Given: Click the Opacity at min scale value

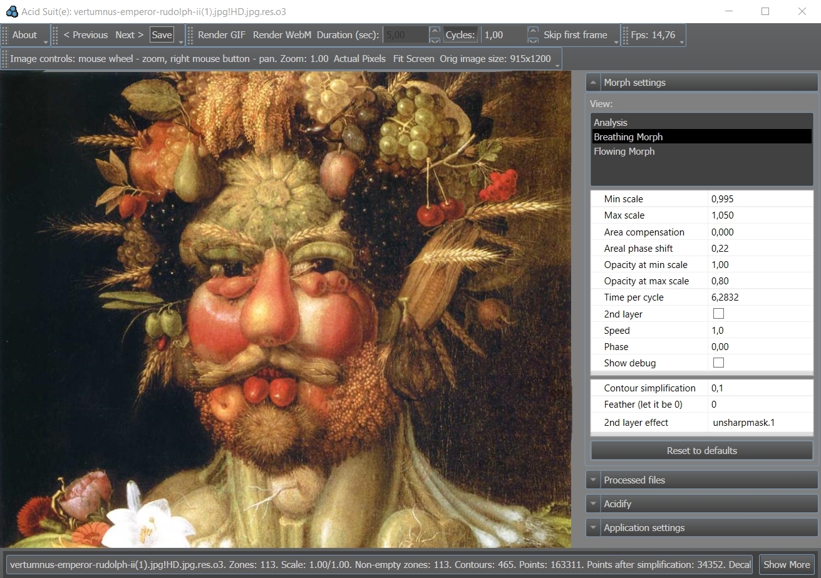Looking at the screenshot, I should pos(760,264).
